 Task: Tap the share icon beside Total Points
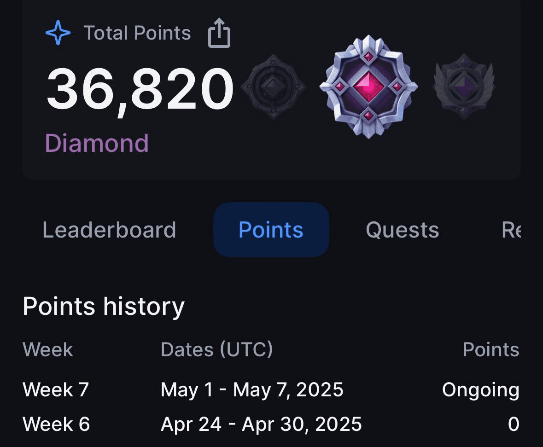click(219, 33)
